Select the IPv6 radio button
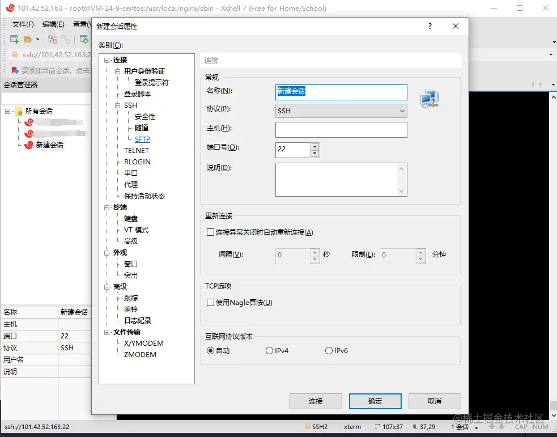 329,351
